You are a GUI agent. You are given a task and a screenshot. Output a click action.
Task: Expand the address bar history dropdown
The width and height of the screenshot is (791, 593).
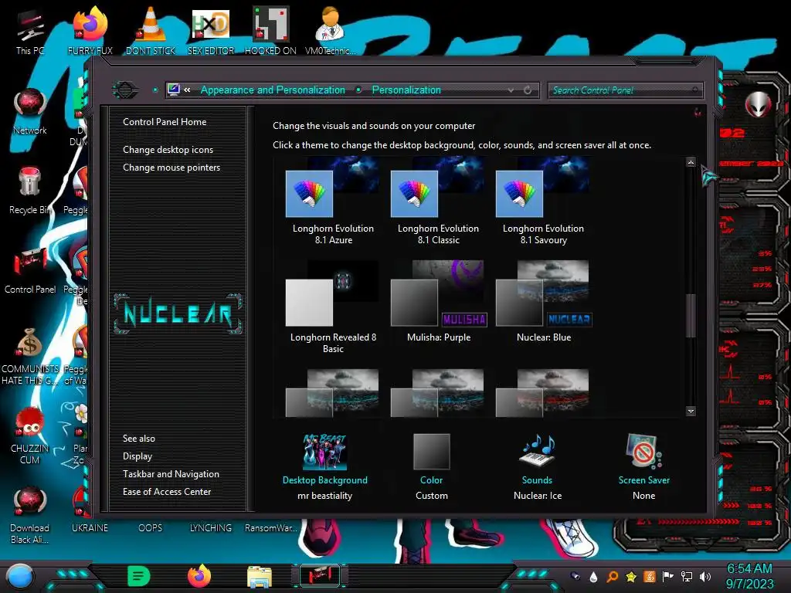coord(511,90)
